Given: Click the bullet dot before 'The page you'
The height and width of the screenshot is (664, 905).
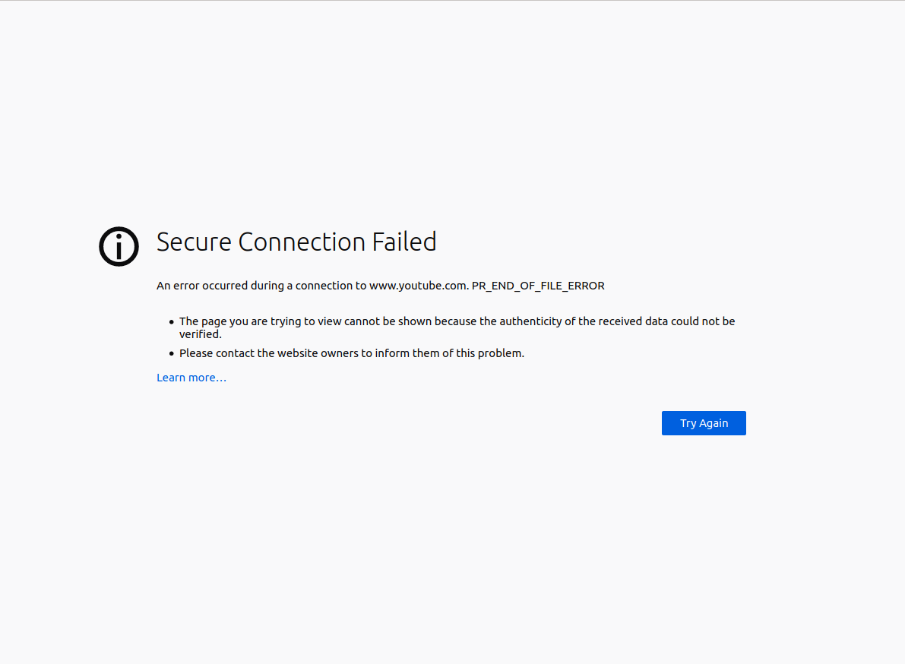Looking at the screenshot, I should (x=172, y=322).
